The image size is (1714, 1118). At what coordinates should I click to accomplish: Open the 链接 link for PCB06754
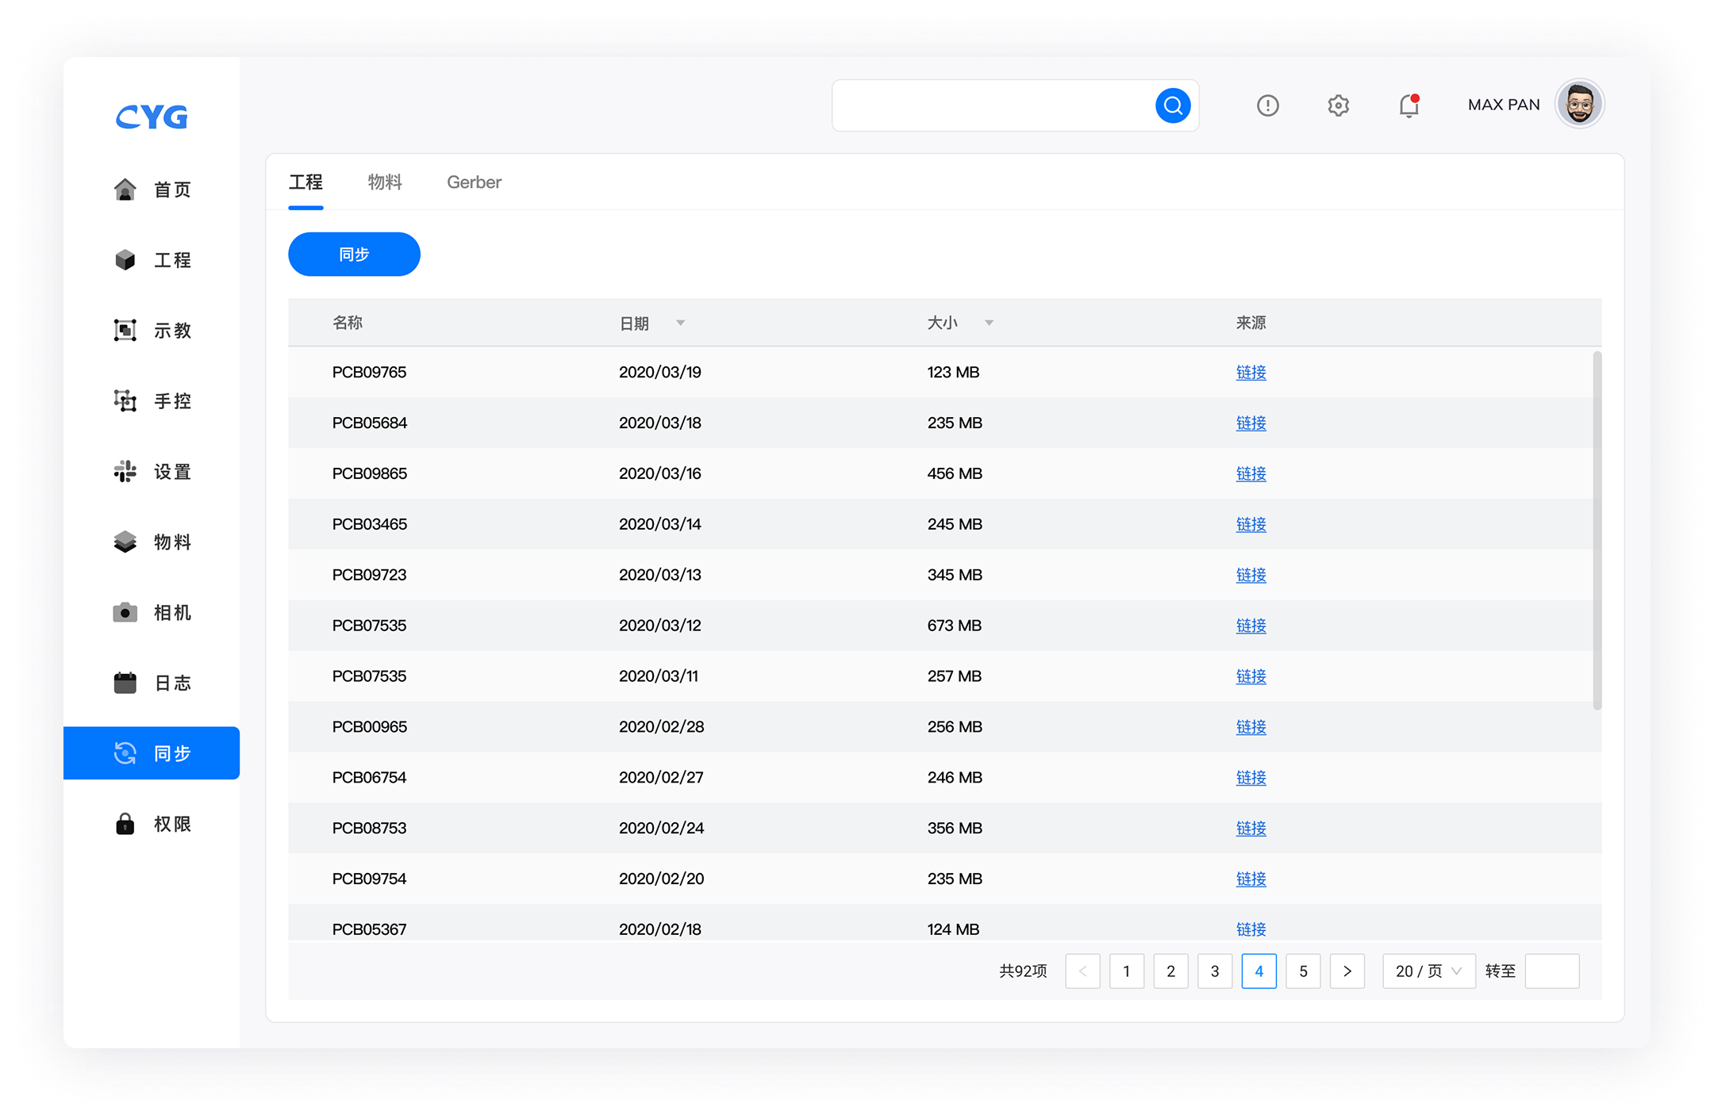(1251, 778)
